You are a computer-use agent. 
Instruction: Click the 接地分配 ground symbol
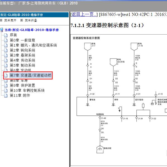100,149
